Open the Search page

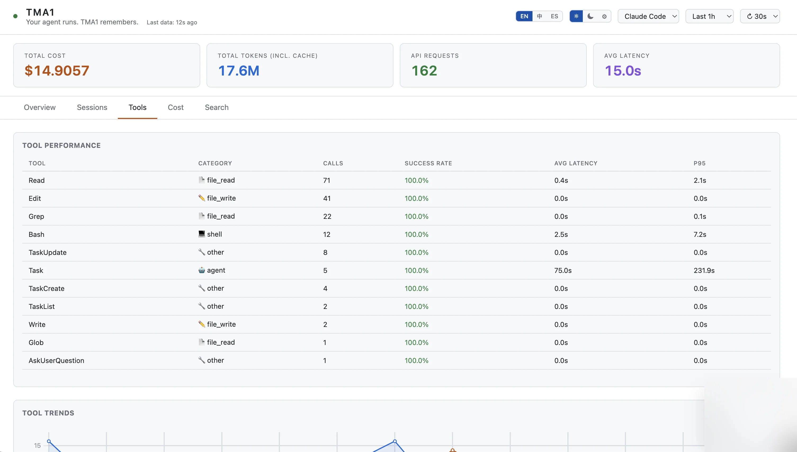tap(217, 107)
